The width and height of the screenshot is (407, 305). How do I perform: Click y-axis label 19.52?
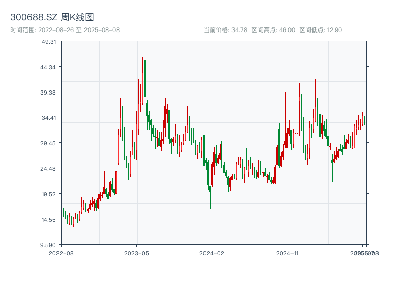point(49,194)
